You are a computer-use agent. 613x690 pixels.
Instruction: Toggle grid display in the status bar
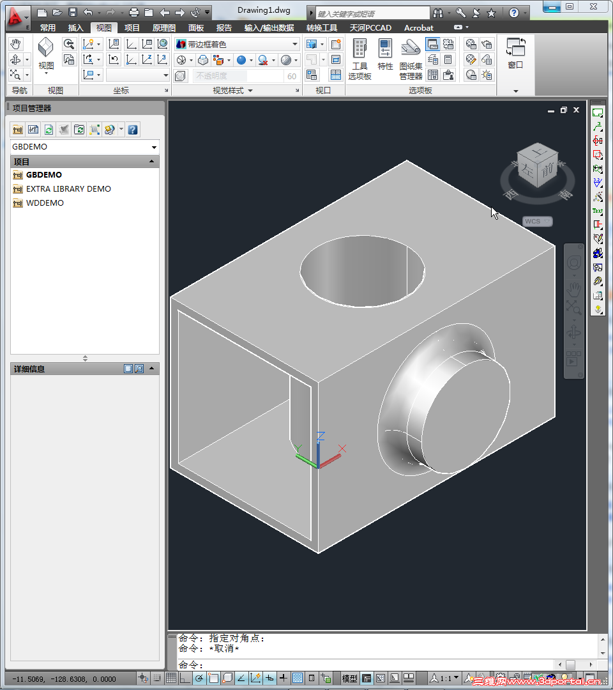coord(170,678)
